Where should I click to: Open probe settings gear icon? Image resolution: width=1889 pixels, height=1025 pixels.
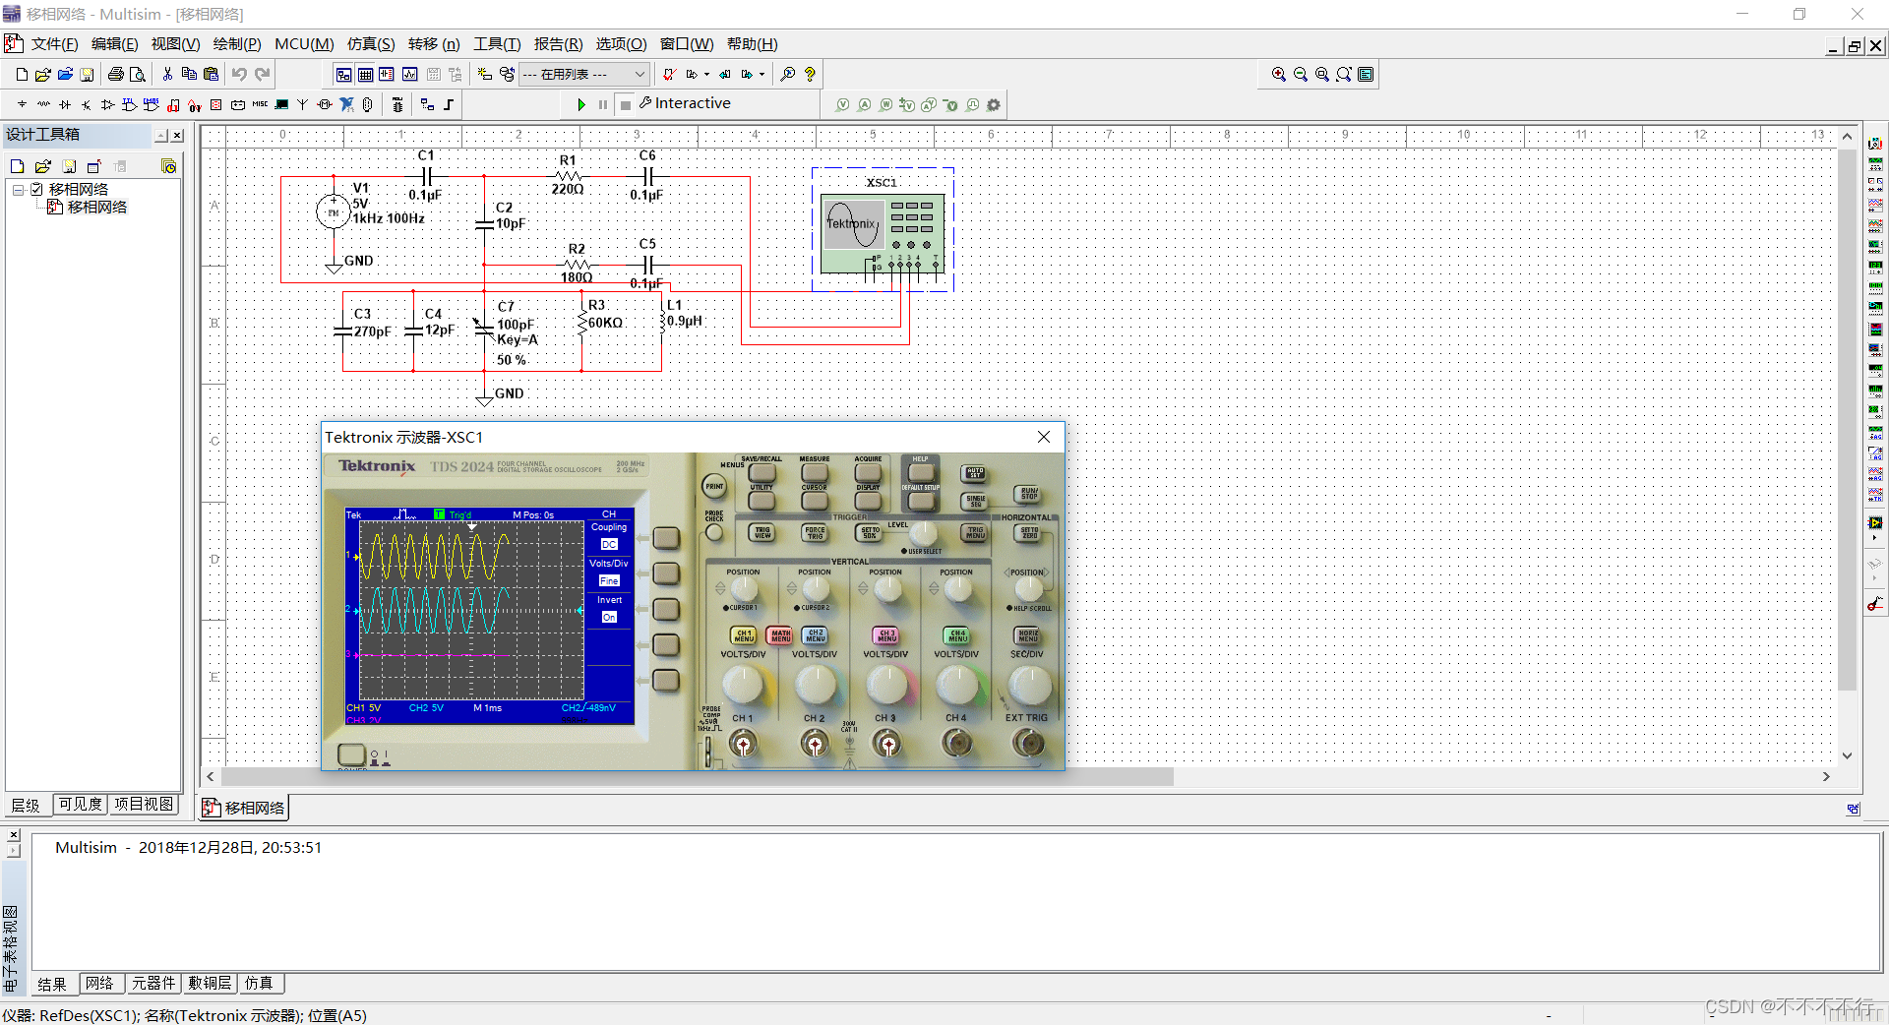tap(994, 105)
